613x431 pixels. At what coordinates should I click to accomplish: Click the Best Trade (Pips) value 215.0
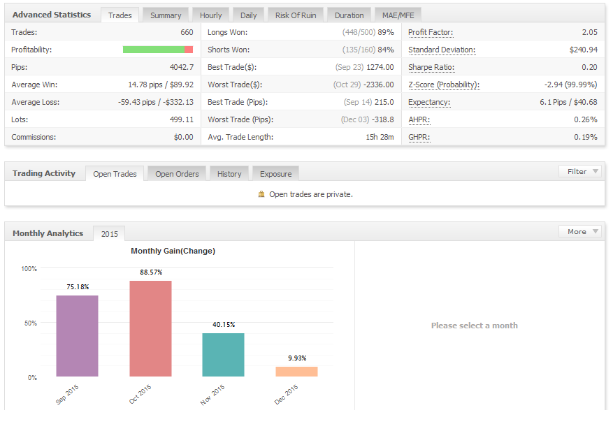click(384, 102)
